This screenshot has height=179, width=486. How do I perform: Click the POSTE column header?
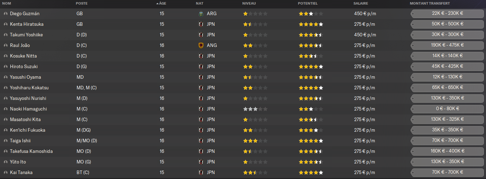pos(81,3)
